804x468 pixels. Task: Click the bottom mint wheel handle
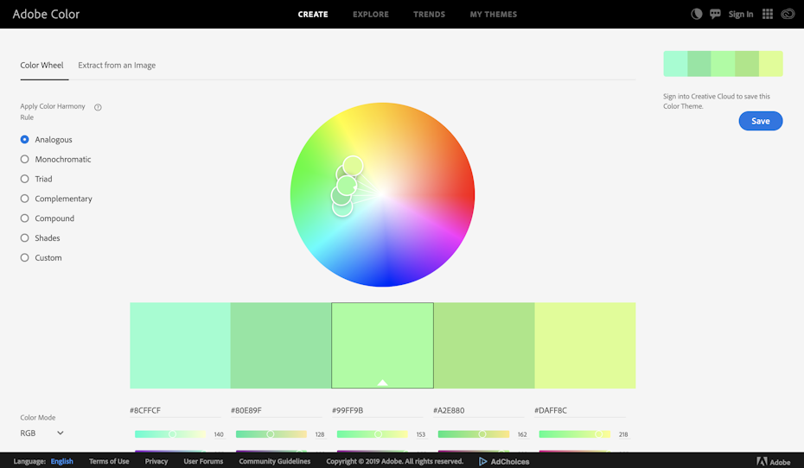342,207
